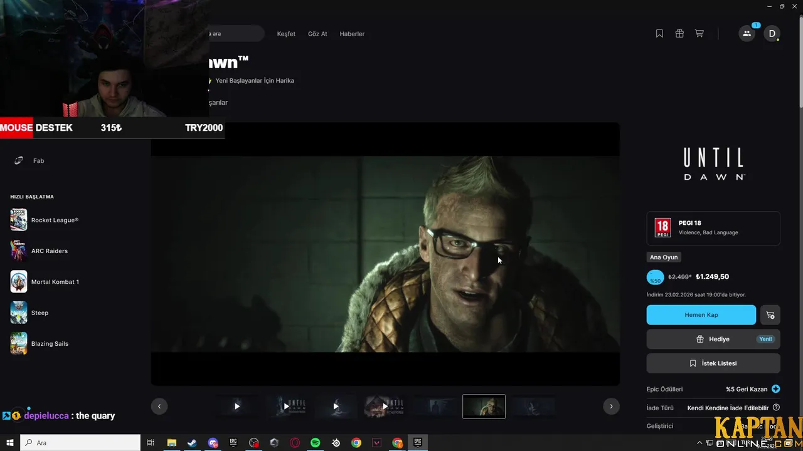Select the silhouette screenshot thumbnail before highlighted one
The image size is (803, 451).
[x=434, y=407]
